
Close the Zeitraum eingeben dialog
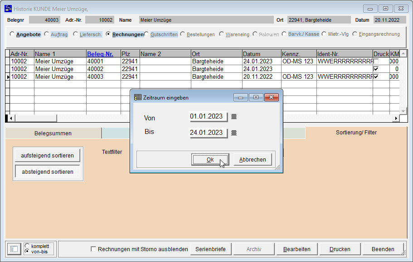pos(271,97)
